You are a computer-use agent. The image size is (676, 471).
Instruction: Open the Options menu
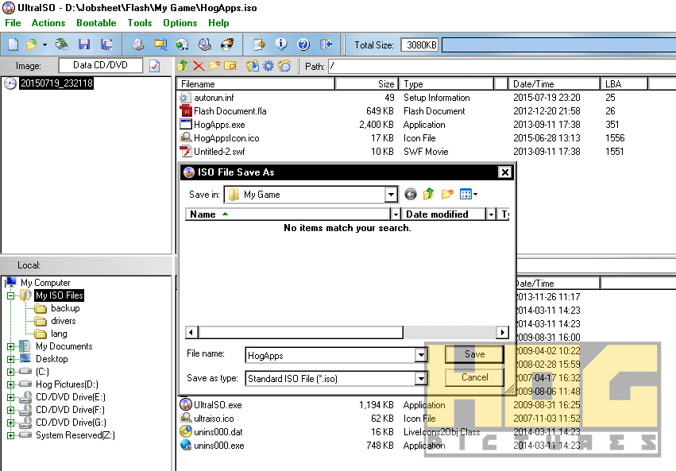coord(180,23)
